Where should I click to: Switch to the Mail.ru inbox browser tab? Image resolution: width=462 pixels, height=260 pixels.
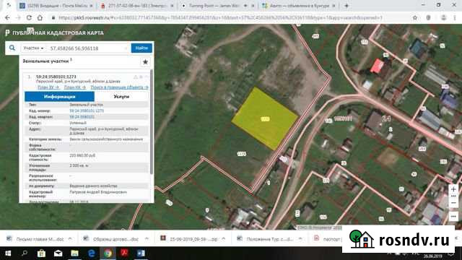click(x=56, y=6)
